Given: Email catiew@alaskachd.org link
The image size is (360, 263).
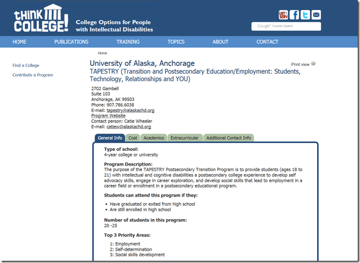Looking at the screenshot, I should point(129,127).
